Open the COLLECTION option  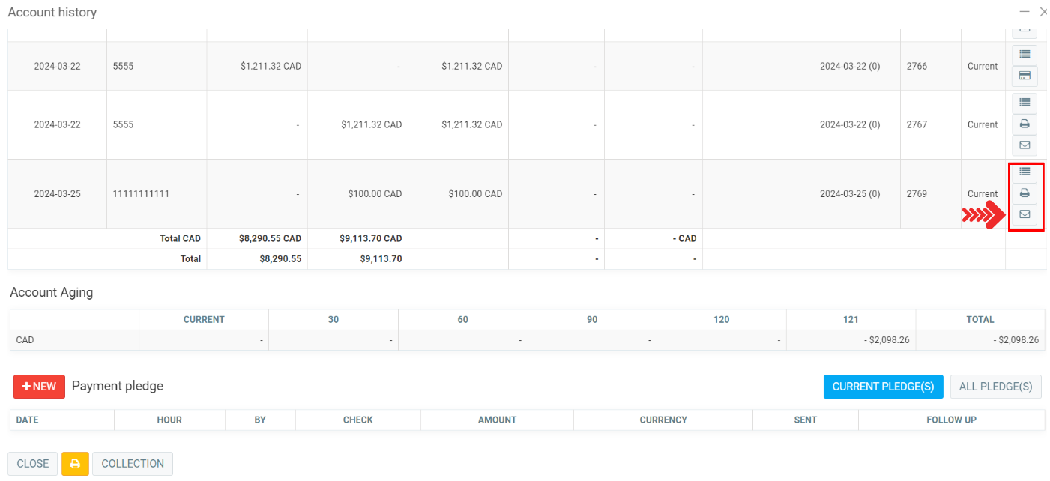pyautogui.click(x=133, y=464)
